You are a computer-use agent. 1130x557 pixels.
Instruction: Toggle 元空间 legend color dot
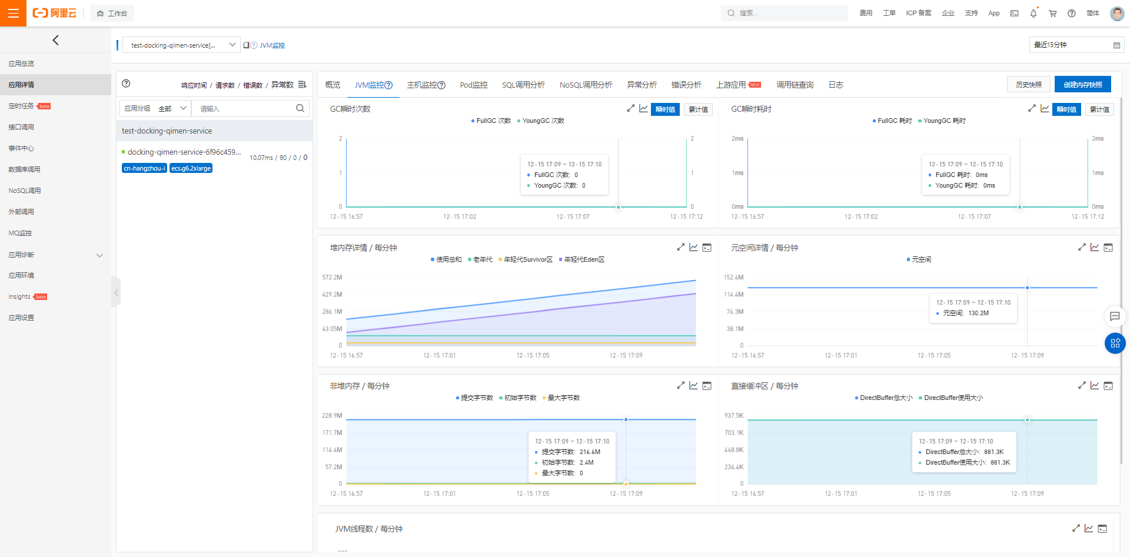pyautogui.click(x=908, y=259)
